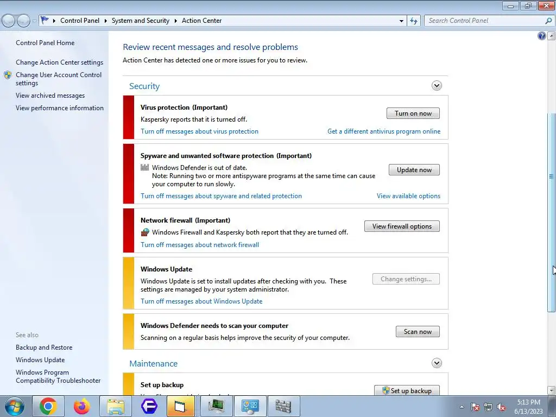
Task: Turn off messages about spyware and related protection
Action: click(221, 195)
